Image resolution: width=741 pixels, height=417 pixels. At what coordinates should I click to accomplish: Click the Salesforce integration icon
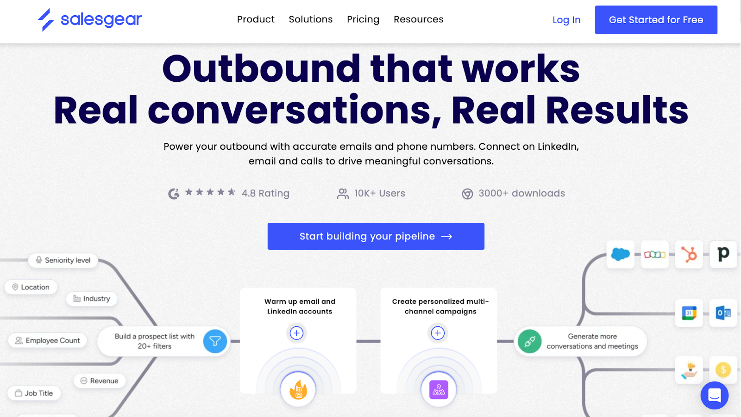pyautogui.click(x=620, y=254)
